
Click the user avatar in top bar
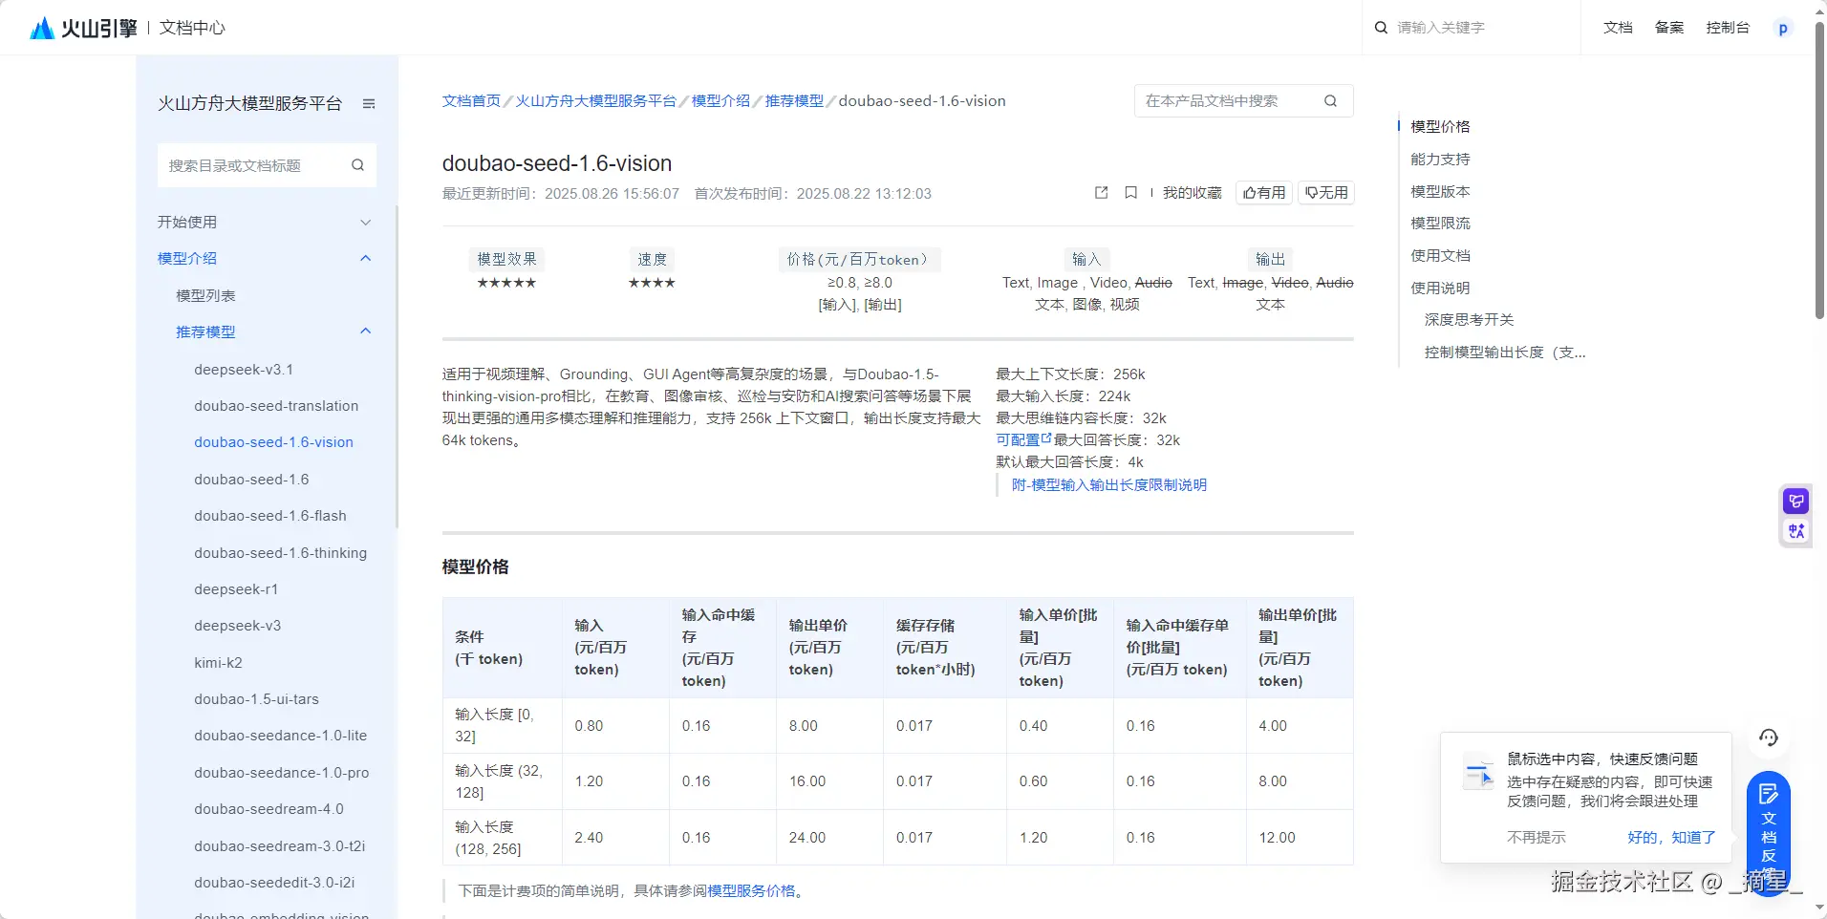[1782, 29]
